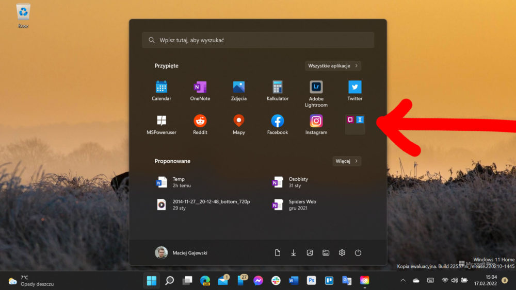Open clock and date 15:04

point(486,281)
